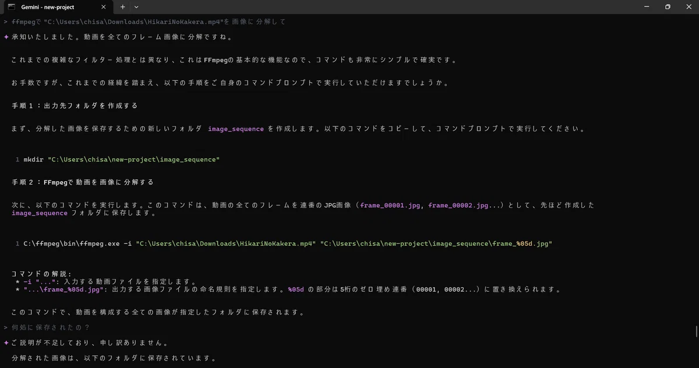This screenshot has height=368, width=699.
Task: Open the terminal profile dropdown arrow
Action: tap(136, 7)
